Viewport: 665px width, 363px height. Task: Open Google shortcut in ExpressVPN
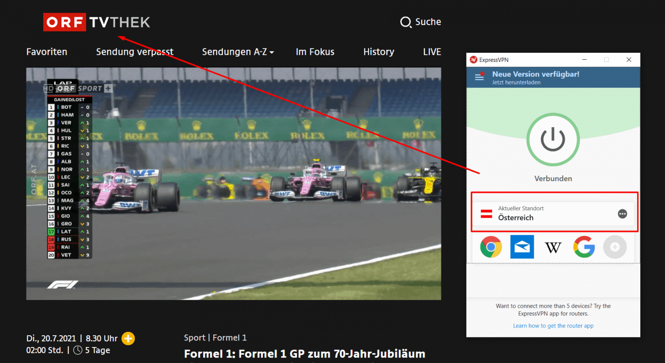(x=584, y=247)
